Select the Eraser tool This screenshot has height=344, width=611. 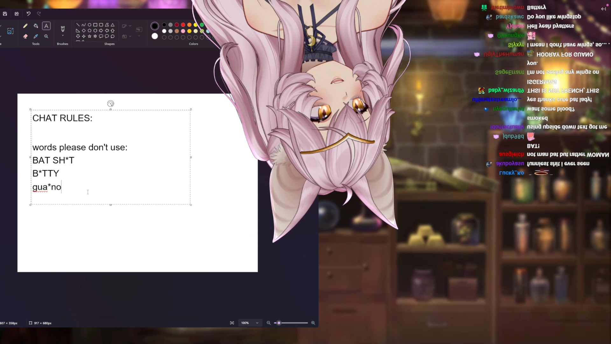25,36
